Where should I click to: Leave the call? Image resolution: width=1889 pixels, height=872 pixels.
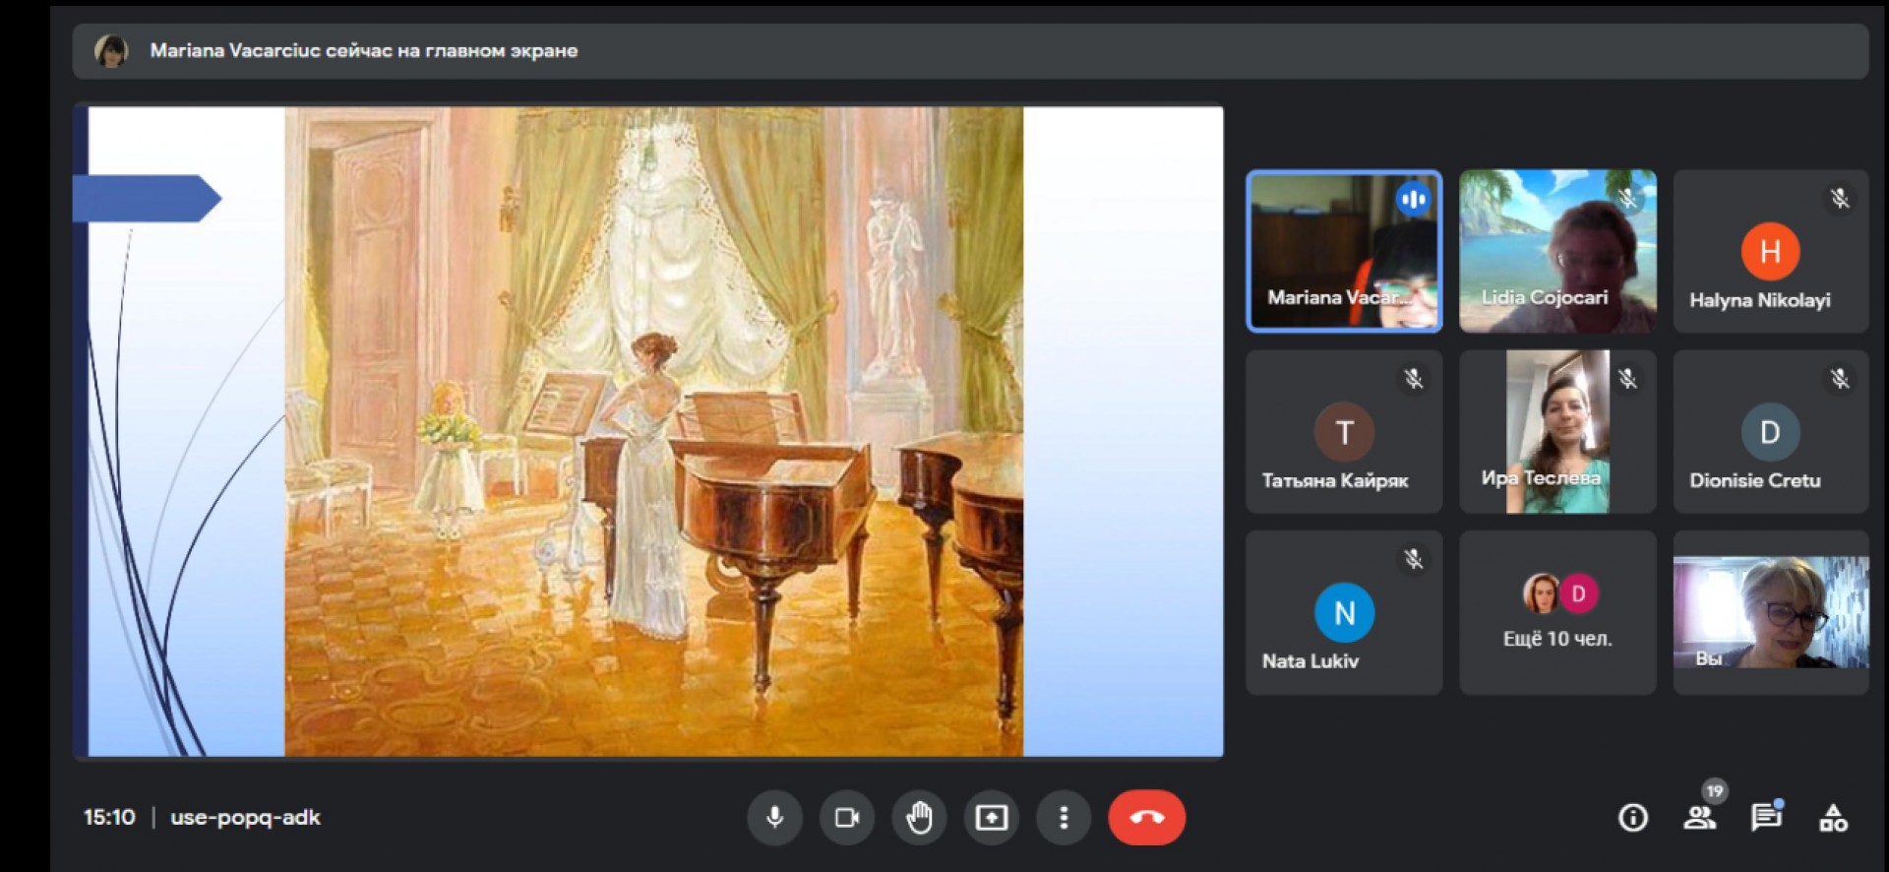(1147, 817)
